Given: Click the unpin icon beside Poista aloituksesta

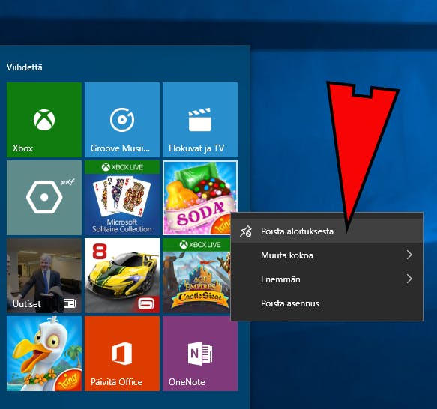Looking at the screenshot, I should click(246, 231).
